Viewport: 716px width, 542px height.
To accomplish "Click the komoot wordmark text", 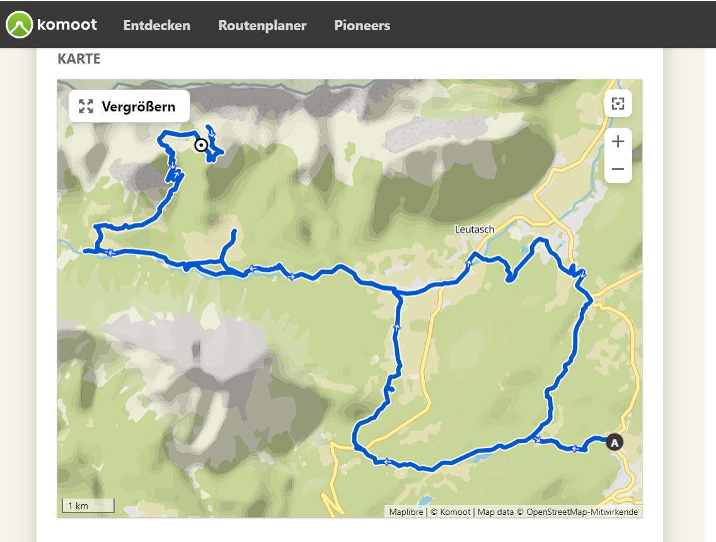I will [67, 25].
